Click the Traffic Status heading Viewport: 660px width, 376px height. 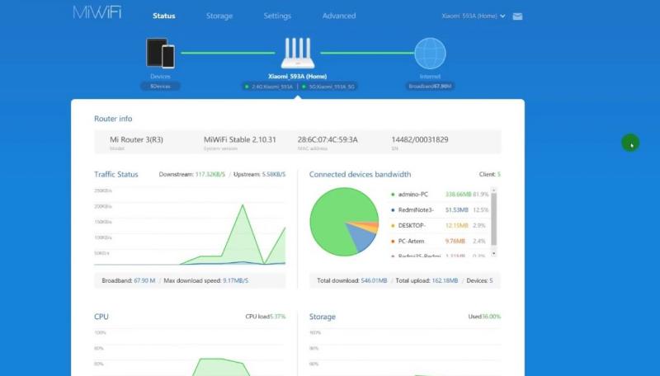[116, 174]
